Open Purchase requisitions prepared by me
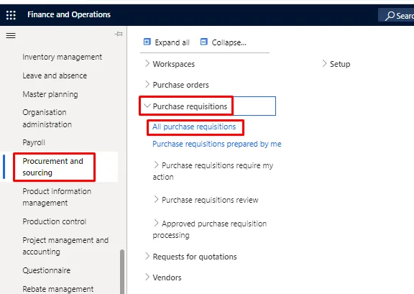This screenshot has height=294, width=414. click(x=217, y=144)
